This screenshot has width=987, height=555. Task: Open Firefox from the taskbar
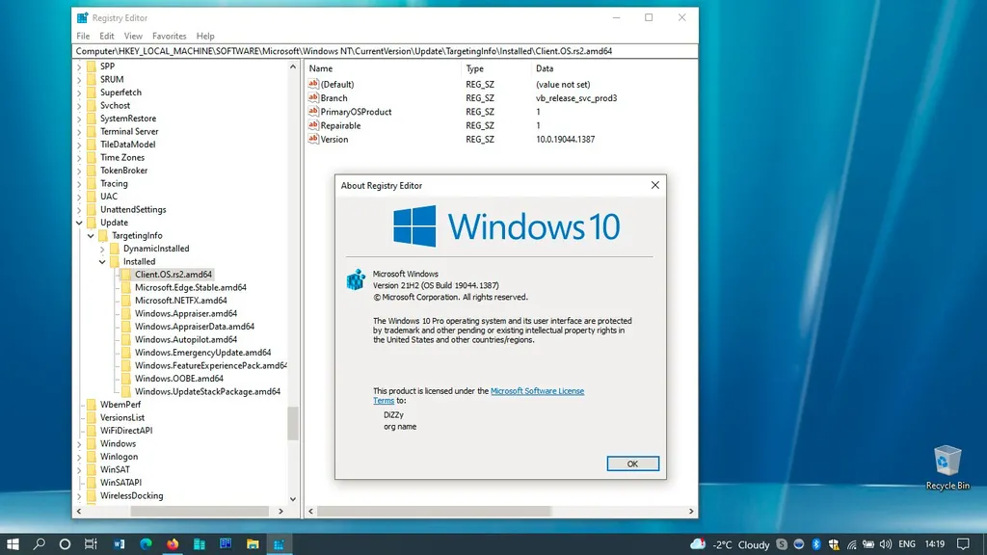pos(173,544)
